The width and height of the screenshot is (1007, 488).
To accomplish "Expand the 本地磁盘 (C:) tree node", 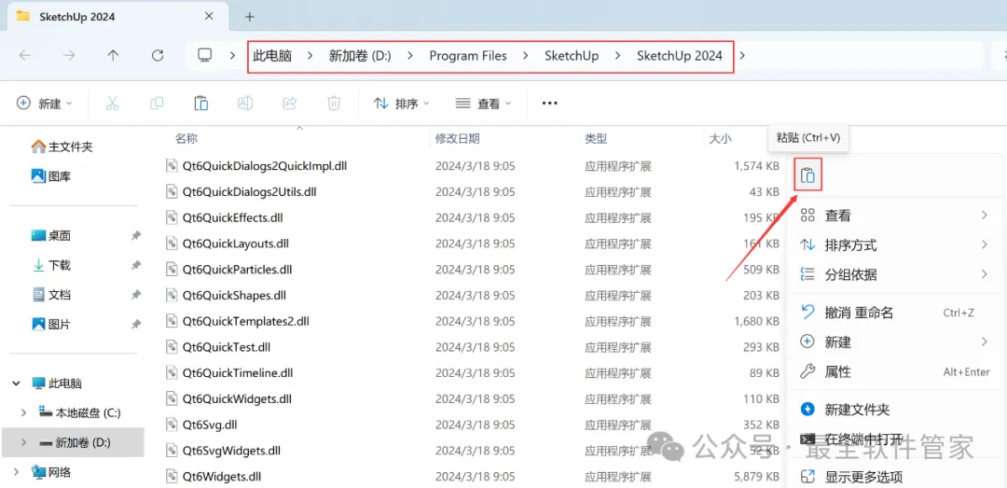I will [23, 412].
